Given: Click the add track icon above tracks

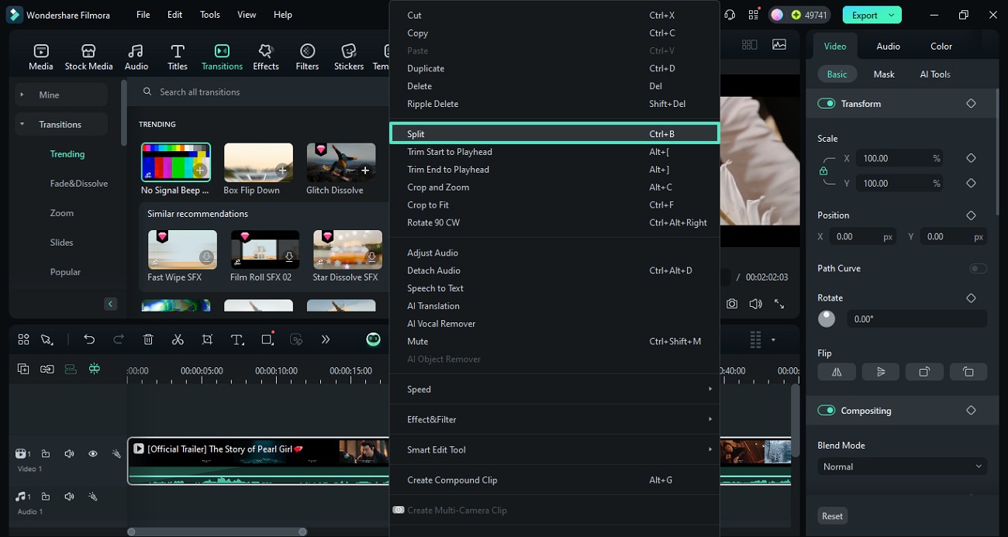Looking at the screenshot, I should [x=23, y=370].
